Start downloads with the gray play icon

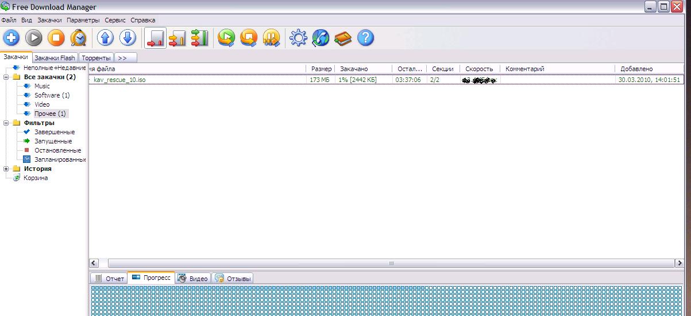click(34, 38)
